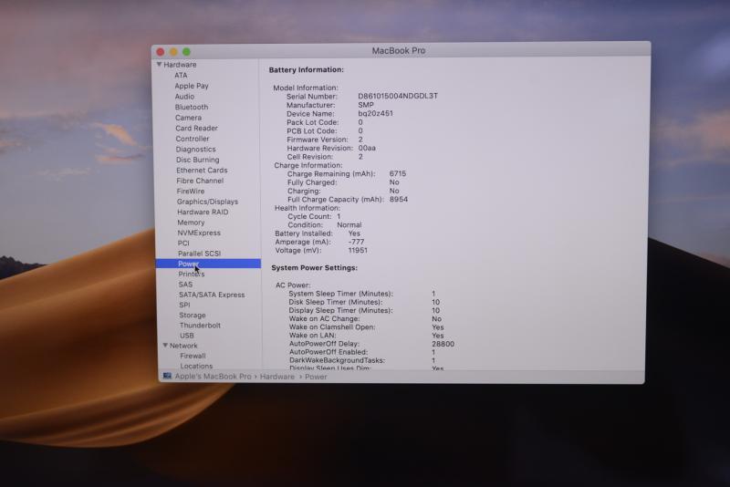
Task: Collapse the Network section triangle
Action: [165, 346]
